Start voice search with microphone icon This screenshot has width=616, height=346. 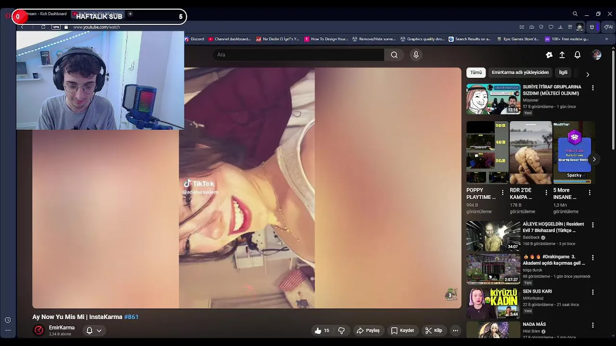(416, 55)
